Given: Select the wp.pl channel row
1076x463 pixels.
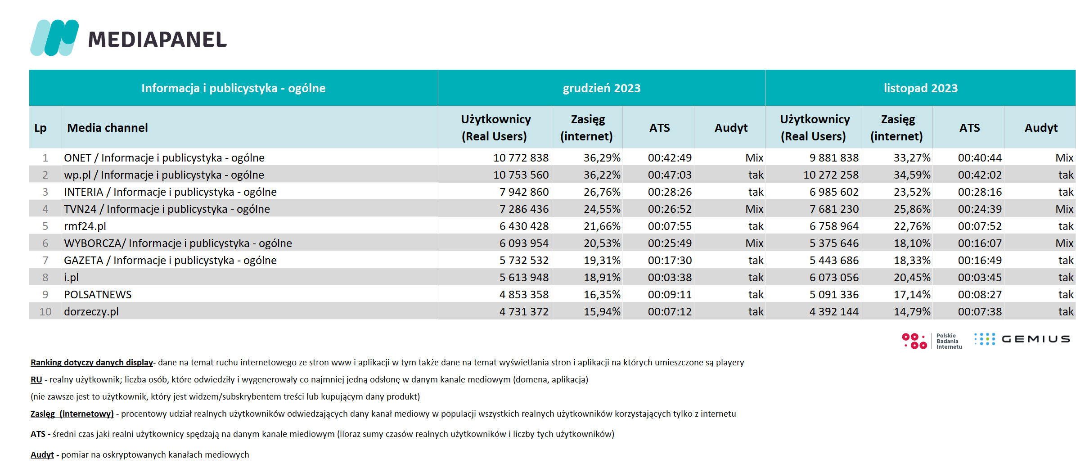Looking at the screenshot, I should pos(552,175).
